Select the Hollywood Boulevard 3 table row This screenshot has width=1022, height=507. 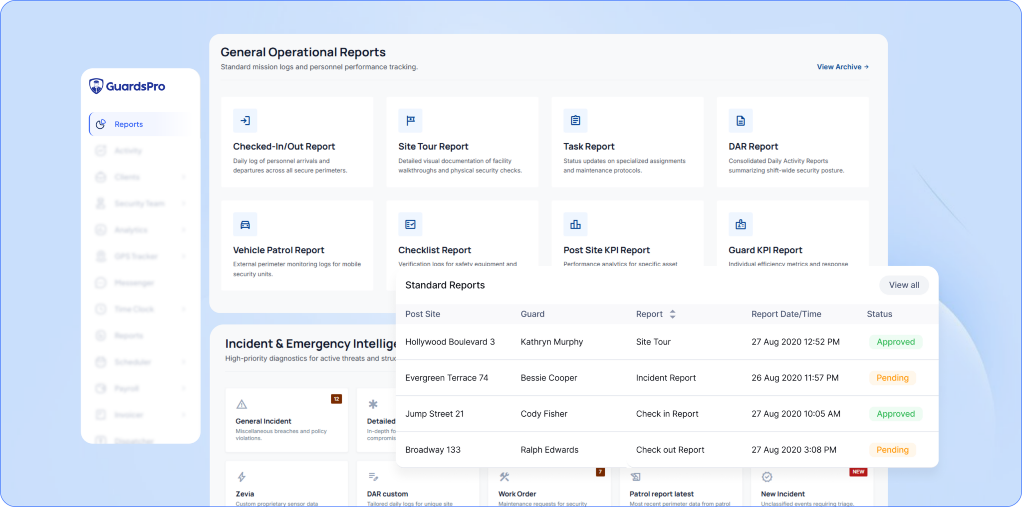(x=549, y=342)
